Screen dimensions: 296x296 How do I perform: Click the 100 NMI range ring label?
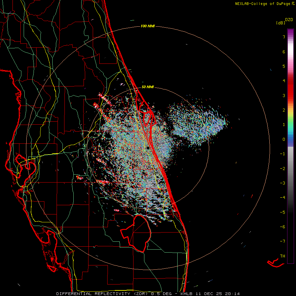click(148, 26)
